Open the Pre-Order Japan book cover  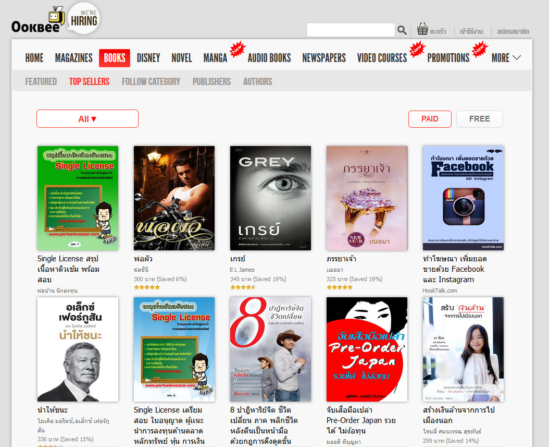tap(367, 349)
